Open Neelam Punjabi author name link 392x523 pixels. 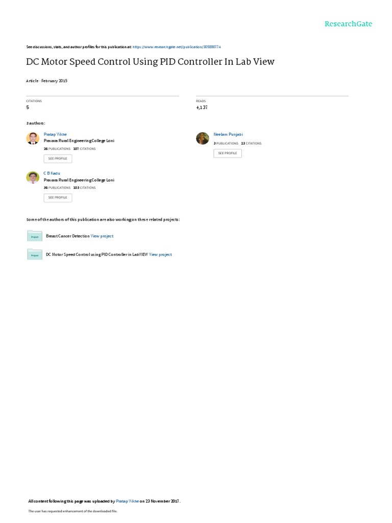228,134
